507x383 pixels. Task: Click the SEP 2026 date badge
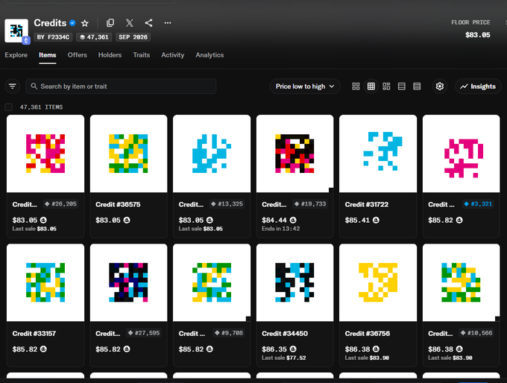133,37
